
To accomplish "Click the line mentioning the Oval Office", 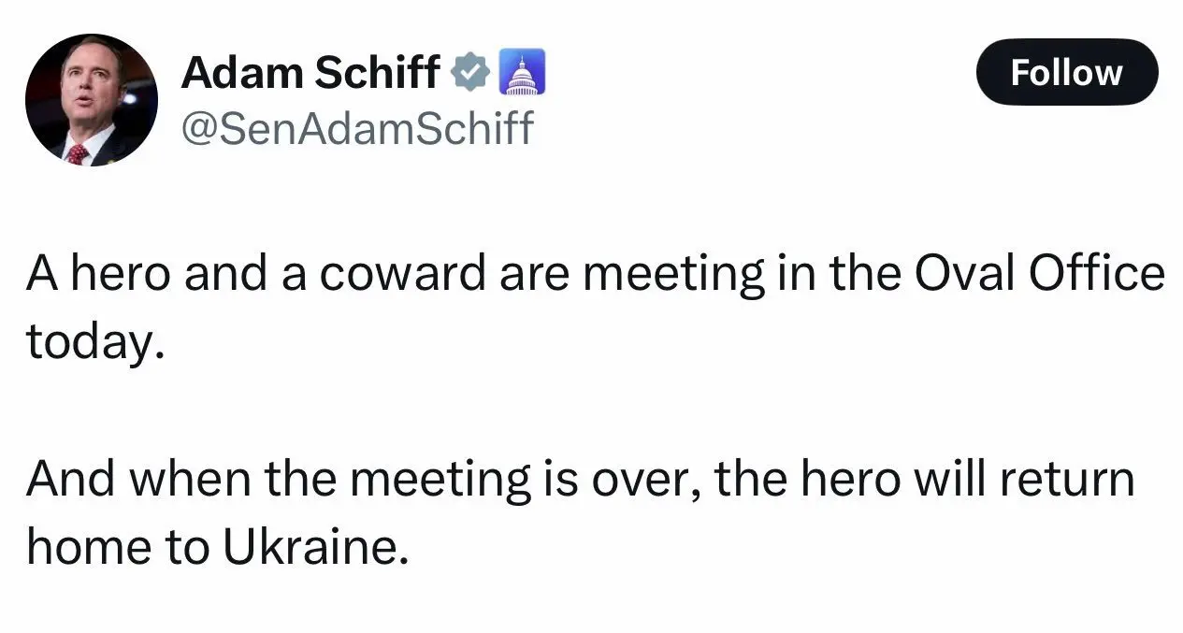I will [596, 274].
